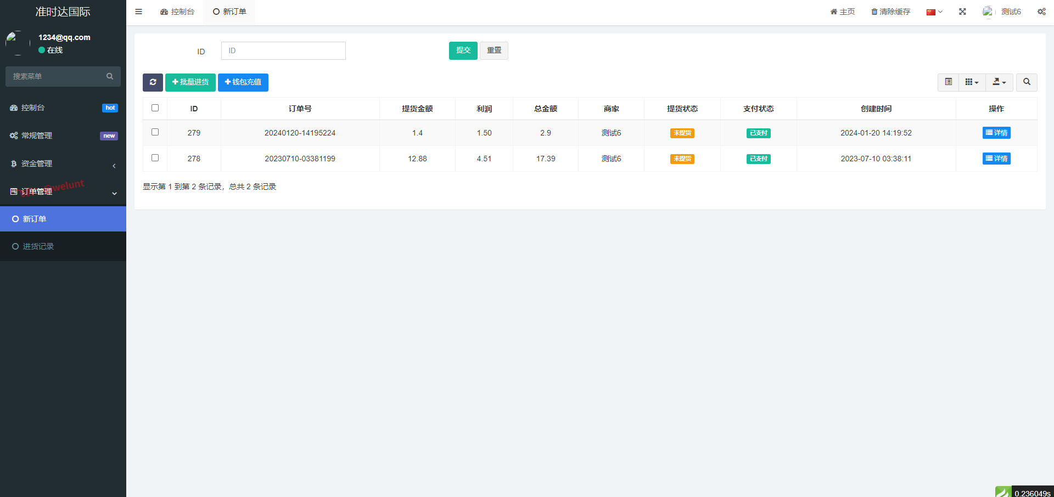Click 清除缓存 trash icon in header
The width and height of the screenshot is (1054, 497).
click(874, 12)
